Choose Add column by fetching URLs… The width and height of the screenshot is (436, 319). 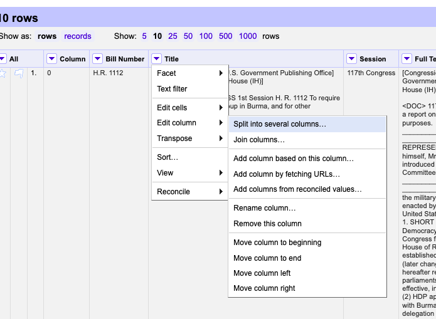[307, 174]
